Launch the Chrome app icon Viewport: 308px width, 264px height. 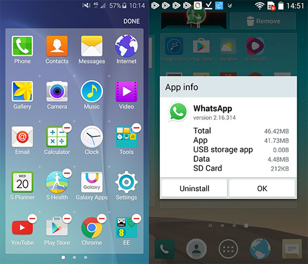[92, 228]
